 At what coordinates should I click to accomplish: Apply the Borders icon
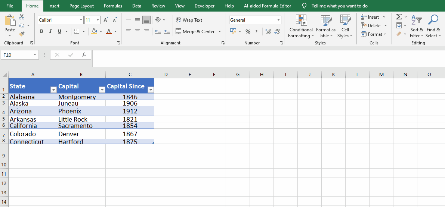click(x=77, y=31)
